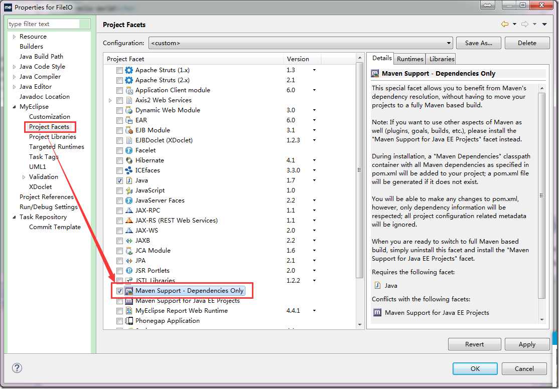Open dialog help question mark icon
Screen dimensions: 559x389
click(17, 368)
